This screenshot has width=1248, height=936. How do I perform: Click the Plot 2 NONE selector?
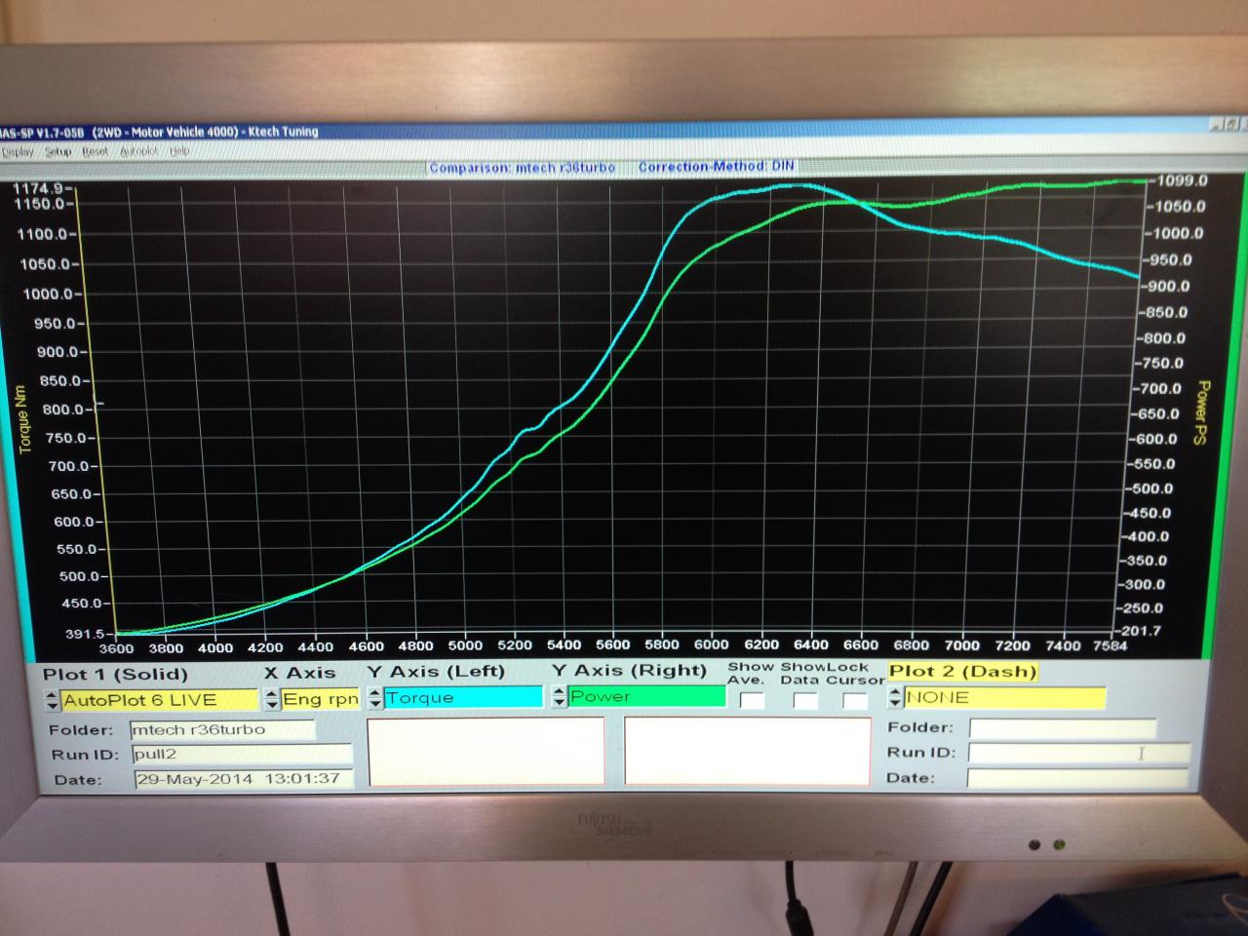pyautogui.click(x=1004, y=697)
